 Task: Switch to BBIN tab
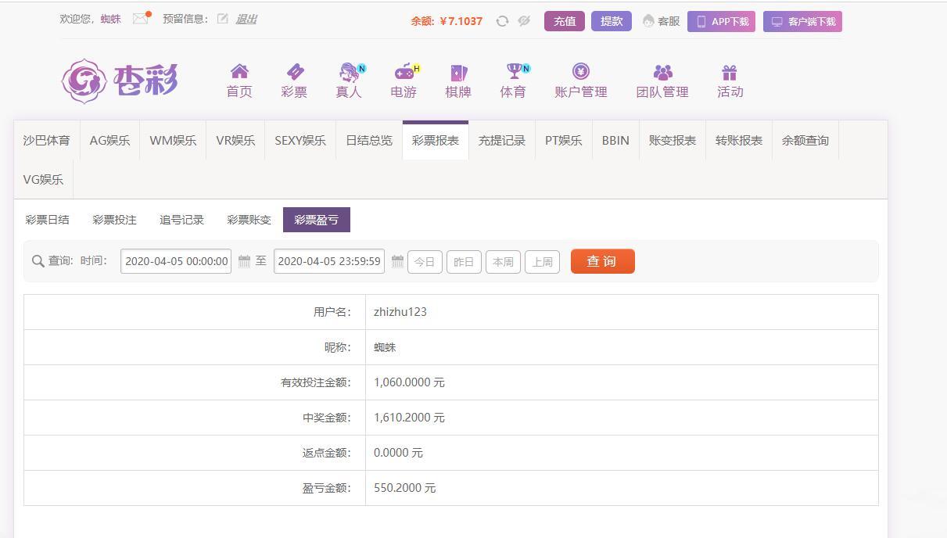pos(615,140)
